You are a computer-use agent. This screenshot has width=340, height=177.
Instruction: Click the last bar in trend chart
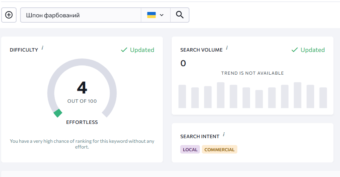click(323, 98)
